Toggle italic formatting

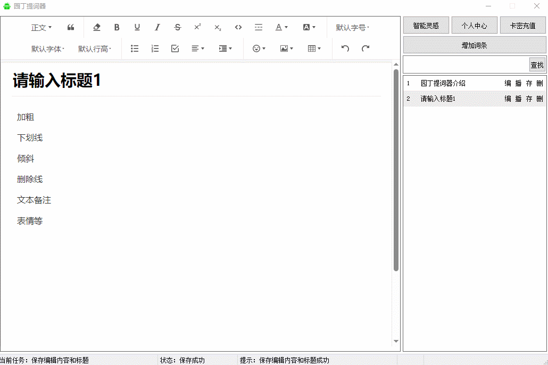157,28
